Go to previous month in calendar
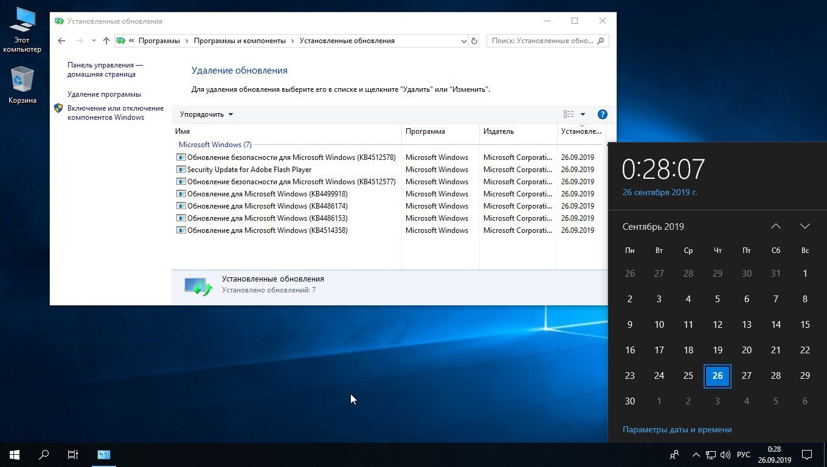827x467 pixels. pos(776,226)
